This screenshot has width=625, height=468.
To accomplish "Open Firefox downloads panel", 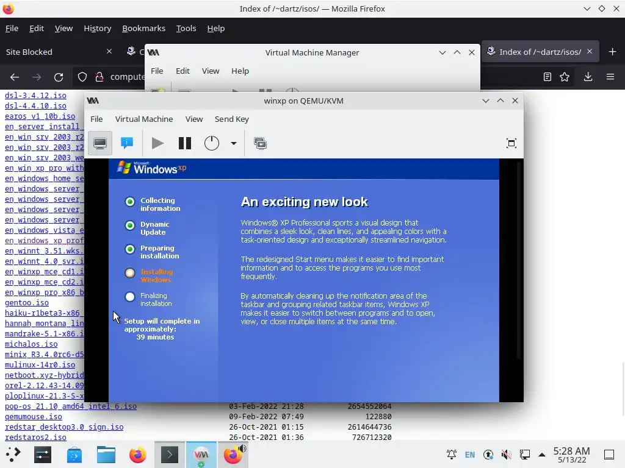I will coord(588,77).
